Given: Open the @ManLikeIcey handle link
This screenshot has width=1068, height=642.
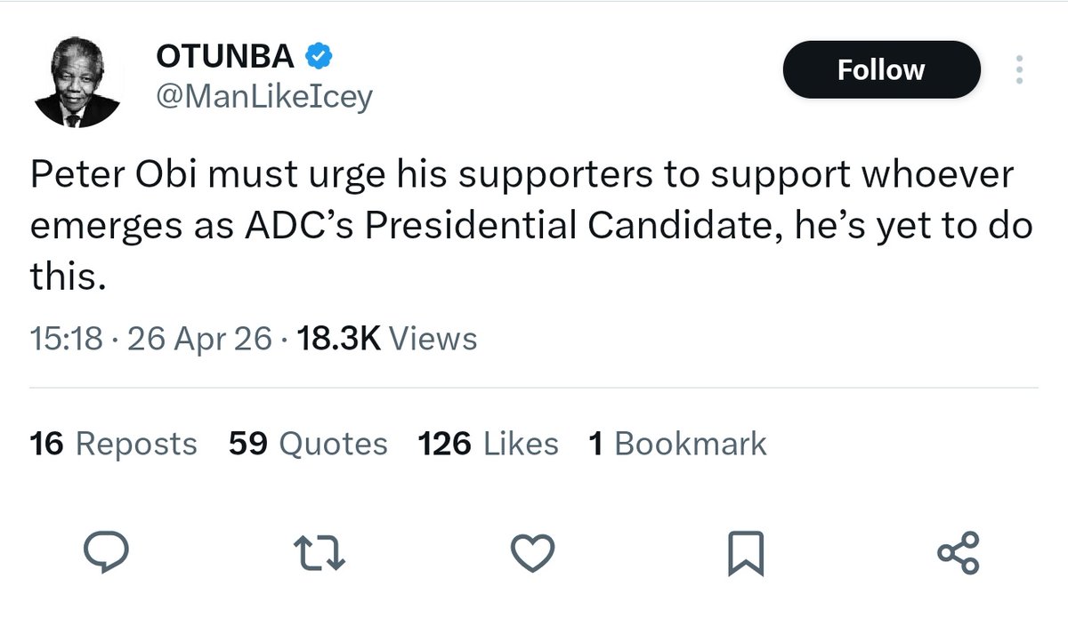Looking at the screenshot, I should point(263,98).
